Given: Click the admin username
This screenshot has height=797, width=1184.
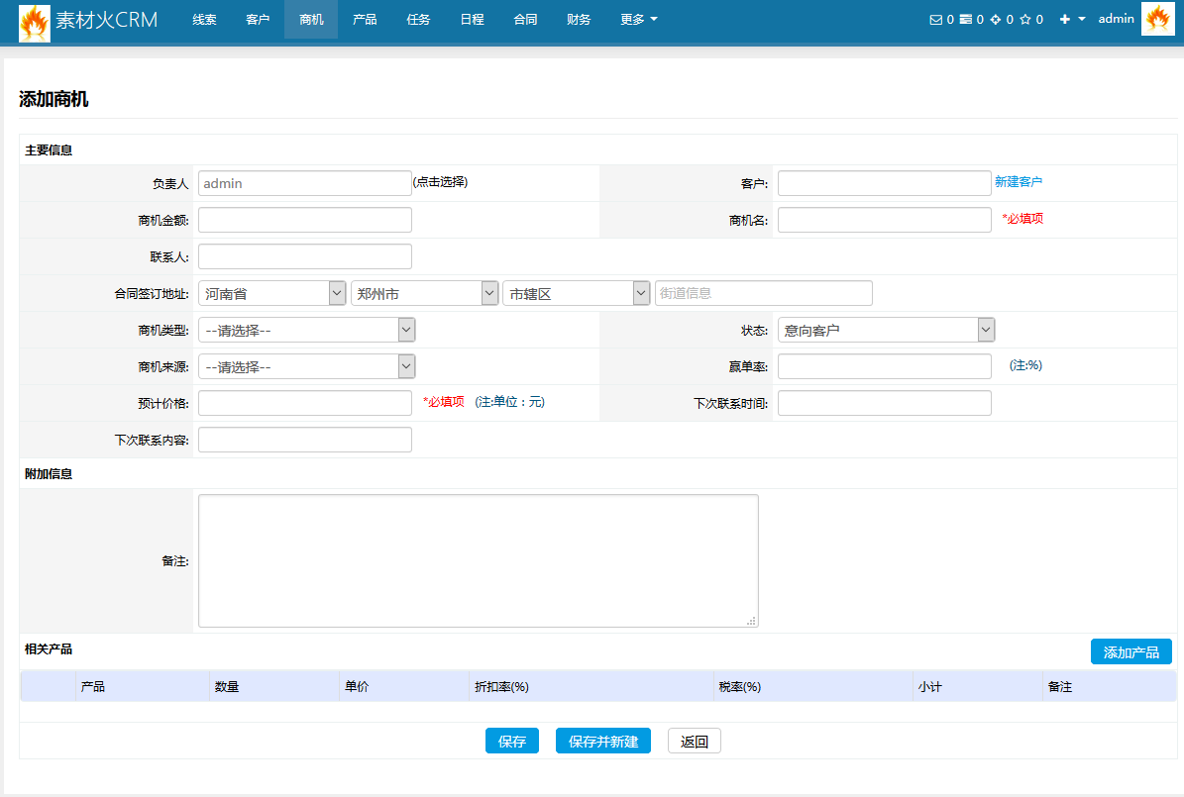Looking at the screenshot, I should tap(1116, 19).
